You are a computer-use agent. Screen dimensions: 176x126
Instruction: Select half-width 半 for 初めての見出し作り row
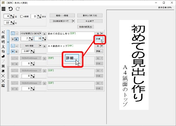point(13,39)
